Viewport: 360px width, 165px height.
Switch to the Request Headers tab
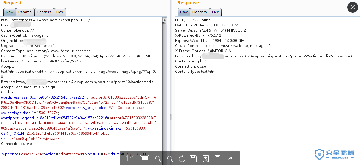point(44,12)
